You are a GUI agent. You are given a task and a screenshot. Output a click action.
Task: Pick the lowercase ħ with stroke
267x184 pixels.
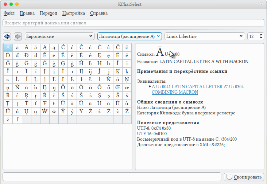click(108, 63)
